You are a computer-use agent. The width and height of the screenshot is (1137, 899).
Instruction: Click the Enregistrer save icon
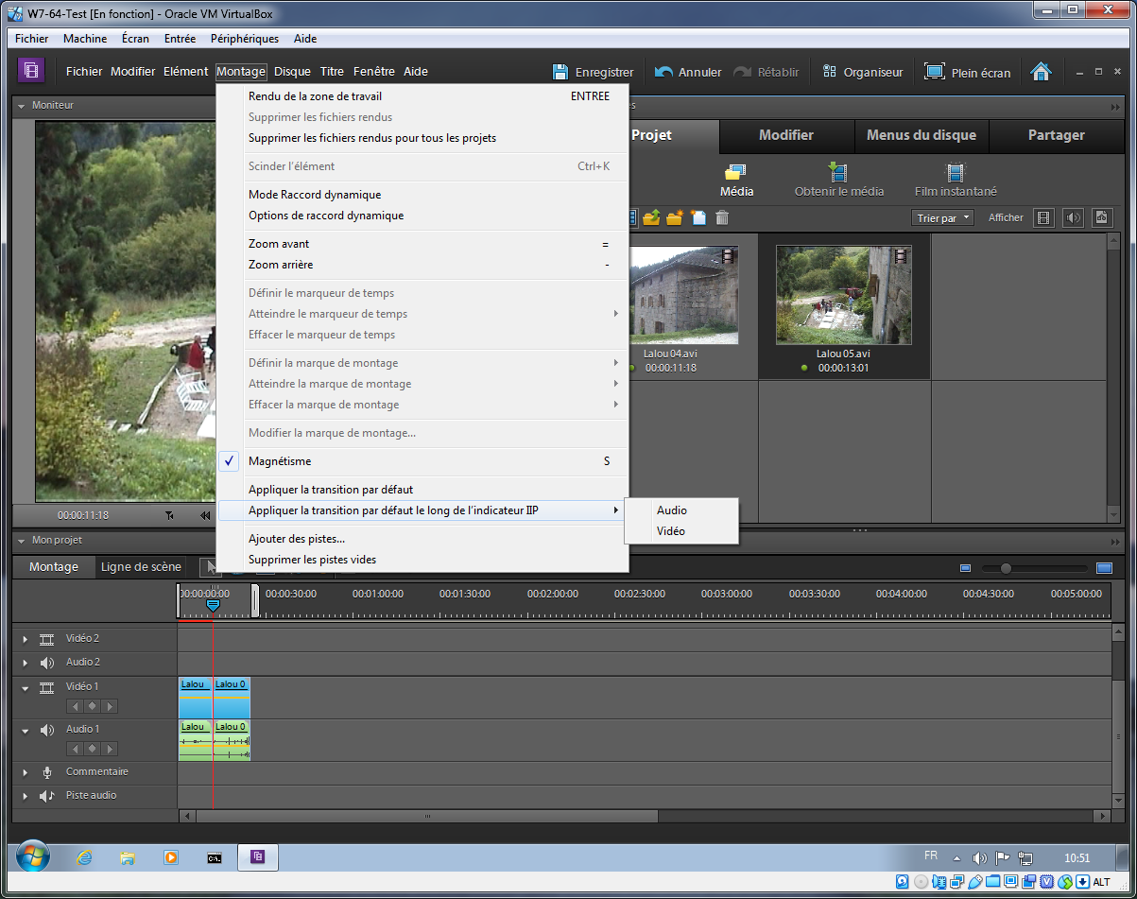click(560, 72)
